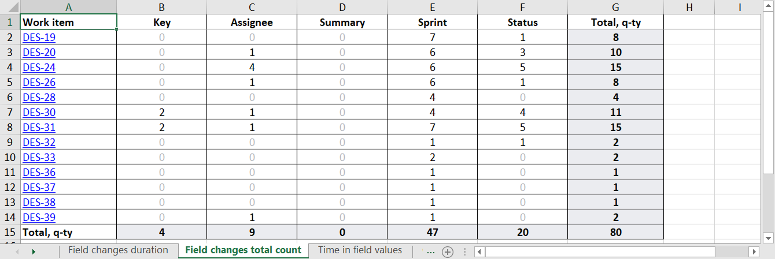Viewport: 775px width, 259px height.
Task: Select DES-30 Key cell showing 2
Action: coord(161,112)
